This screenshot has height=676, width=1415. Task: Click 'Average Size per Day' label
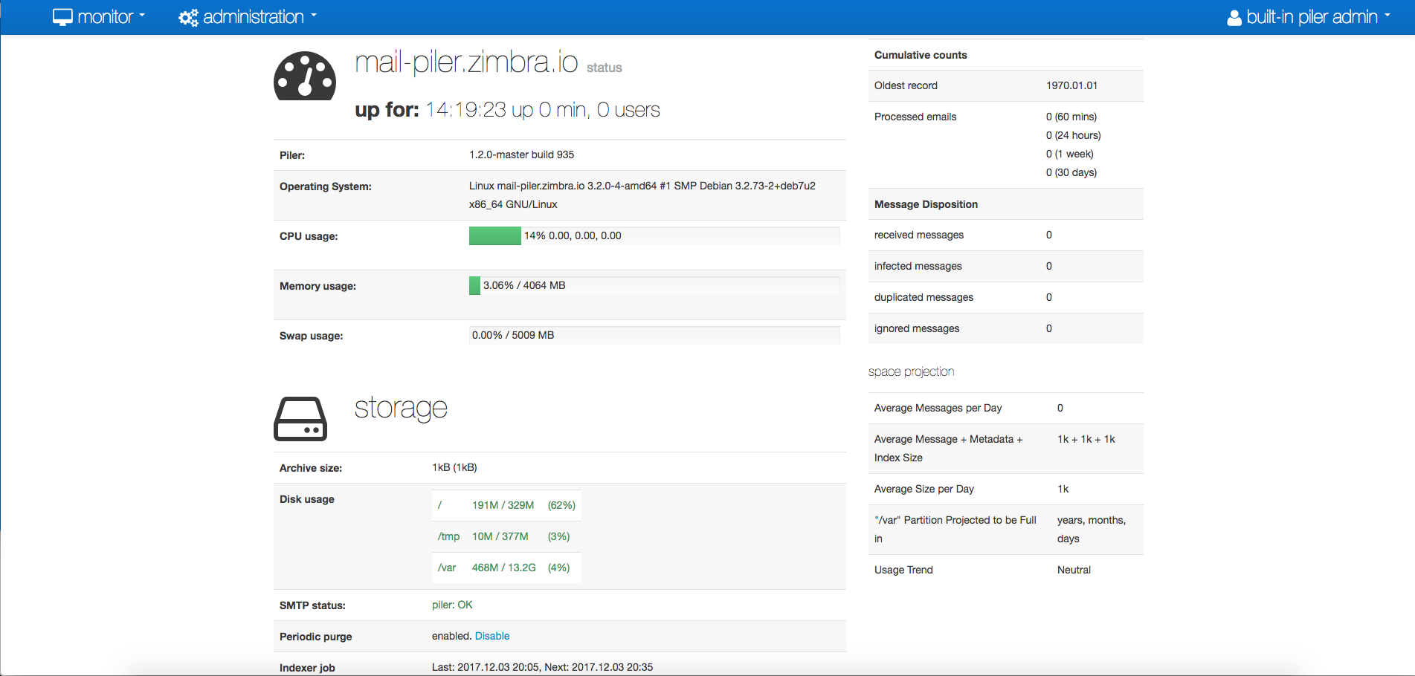pos(924,489)
